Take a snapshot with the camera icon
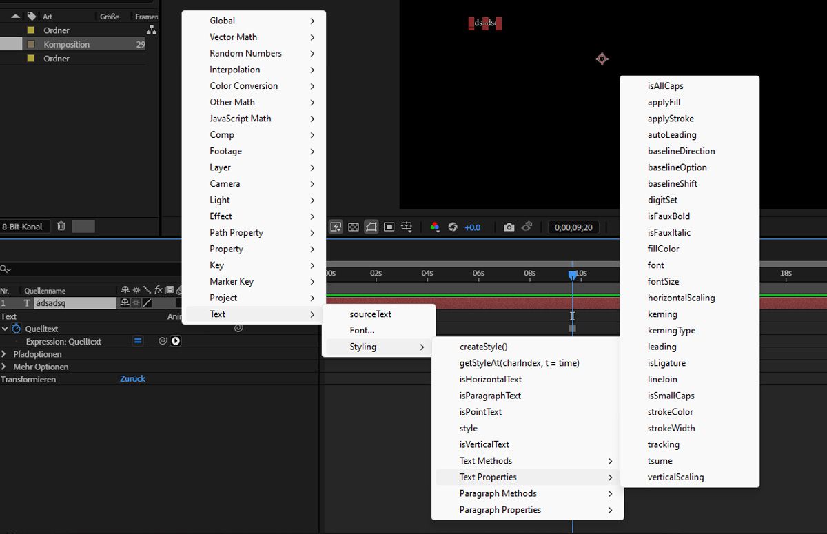Image resolution: width=827 pixels, height=534 pixels. (509, 227)
